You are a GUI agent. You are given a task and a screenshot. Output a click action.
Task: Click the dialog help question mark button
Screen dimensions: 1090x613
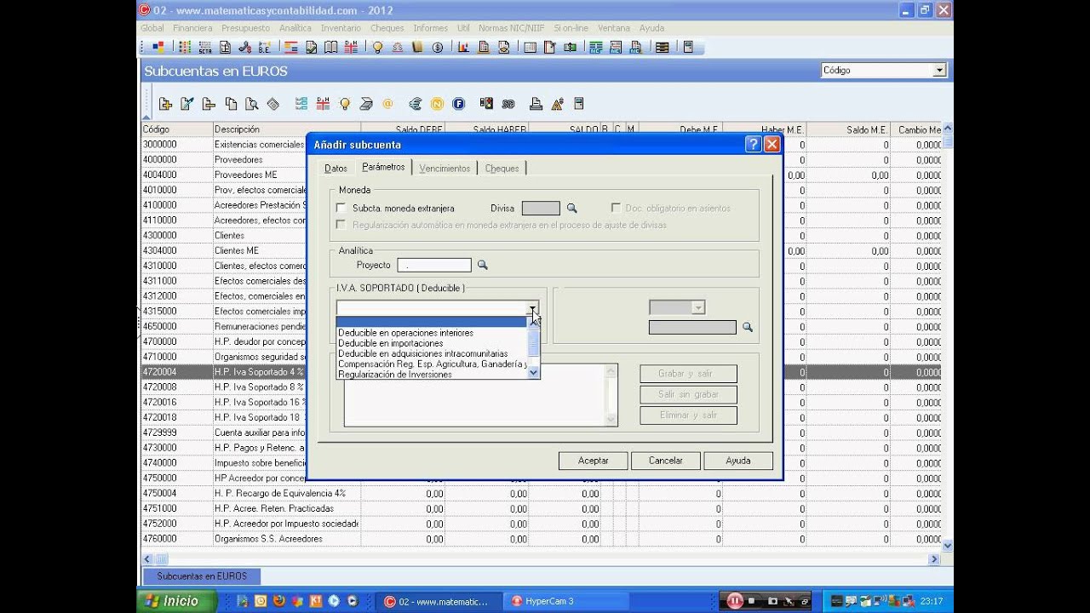click(x=753, y=145)
